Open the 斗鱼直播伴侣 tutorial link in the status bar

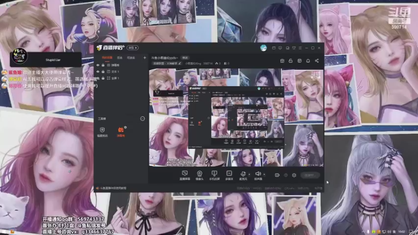pyautogui.click(x=111, y=188)
